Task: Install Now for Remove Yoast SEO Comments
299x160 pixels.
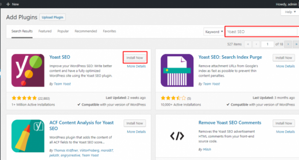Action: [x=284, y=123]
